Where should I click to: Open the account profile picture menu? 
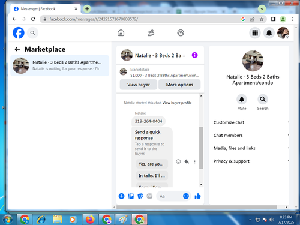[x=283, y=32]
